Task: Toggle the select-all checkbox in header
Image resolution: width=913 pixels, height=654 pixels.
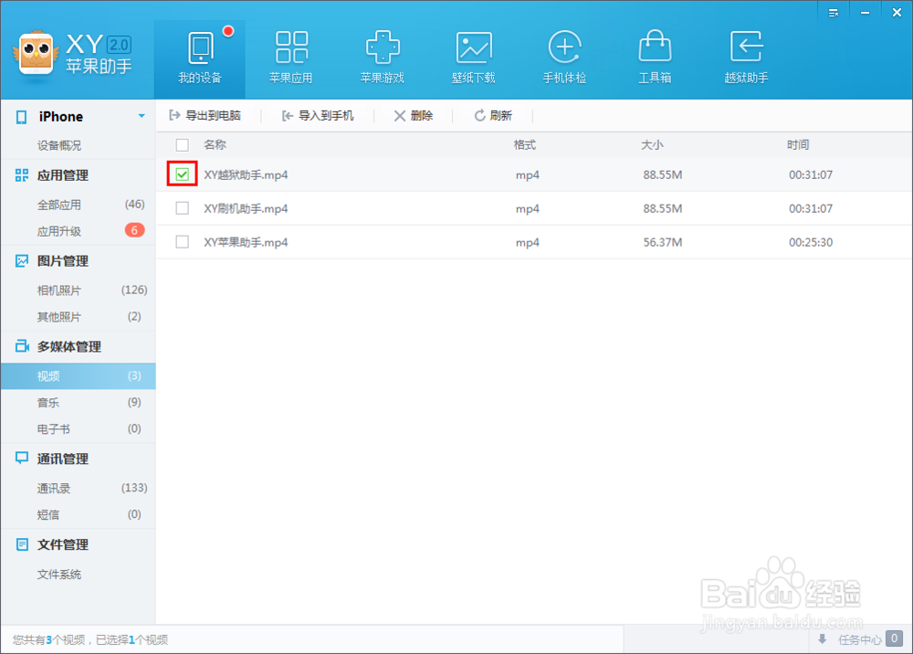Action: [183, 145]
